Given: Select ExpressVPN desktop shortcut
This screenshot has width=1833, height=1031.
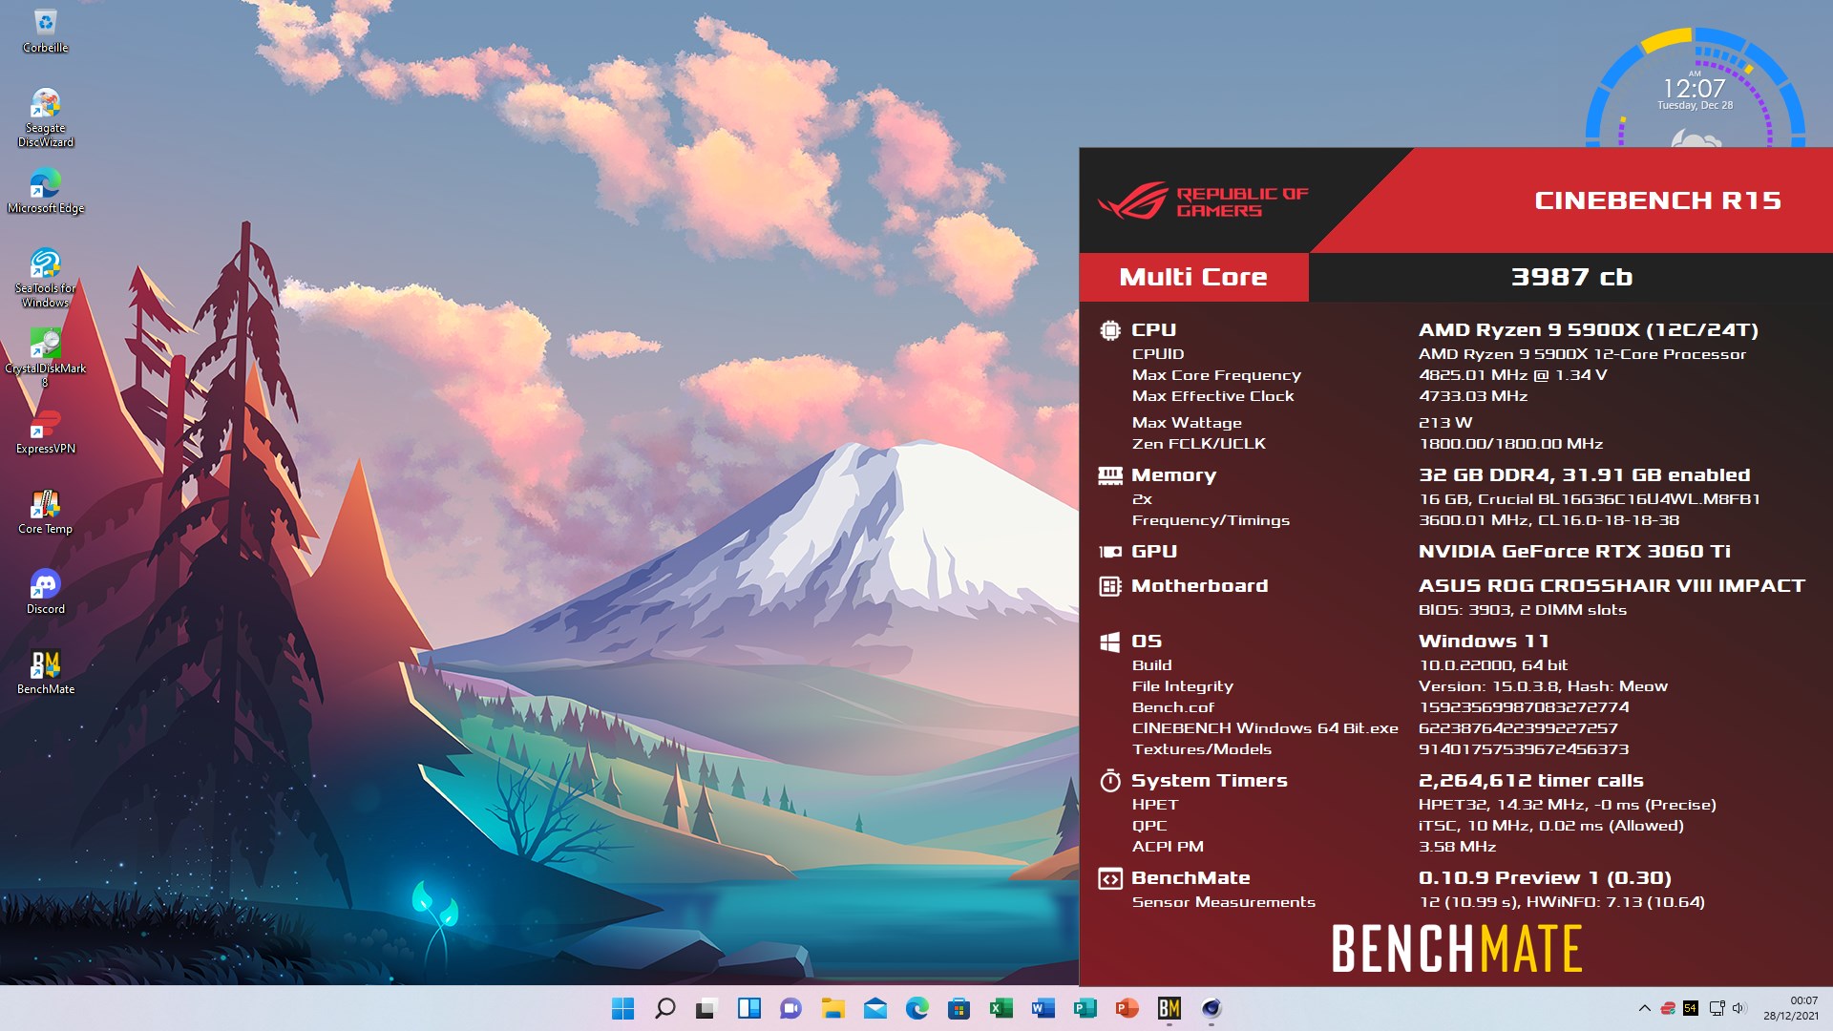Looking at the screenshot, I should 45,431.
